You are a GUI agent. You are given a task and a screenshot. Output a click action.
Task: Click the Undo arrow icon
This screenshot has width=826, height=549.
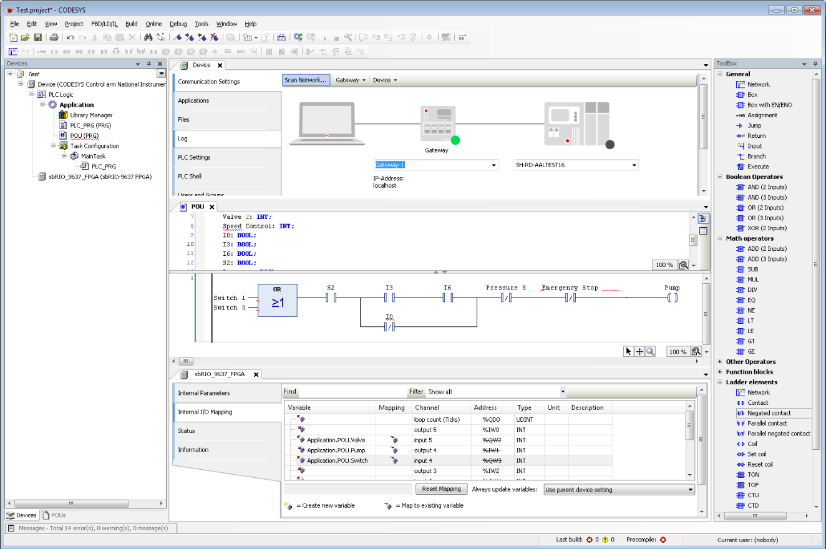tap(70, 37)
